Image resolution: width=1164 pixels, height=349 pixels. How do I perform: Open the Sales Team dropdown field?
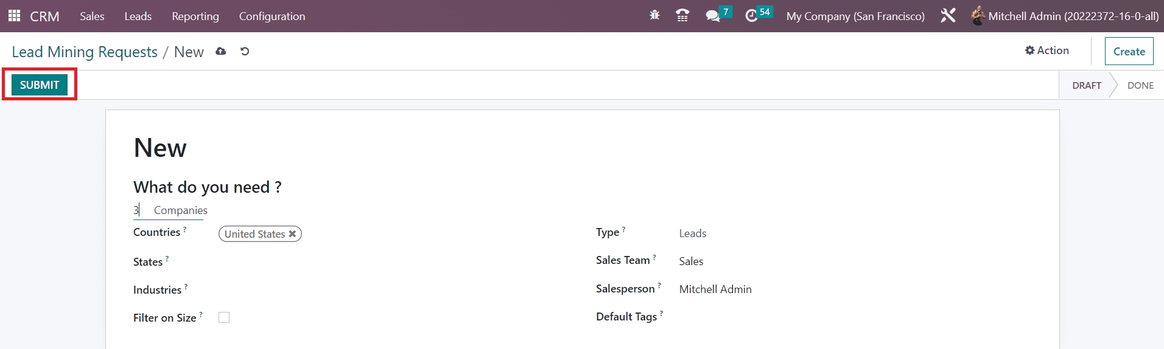point(791,261)
